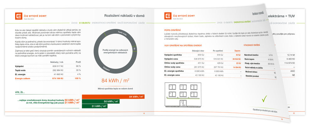Click the ČEZ logo on right page
The image size is (314, 126).
coord(168,16)
